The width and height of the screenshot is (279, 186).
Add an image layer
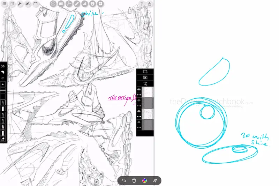point(145,77)
